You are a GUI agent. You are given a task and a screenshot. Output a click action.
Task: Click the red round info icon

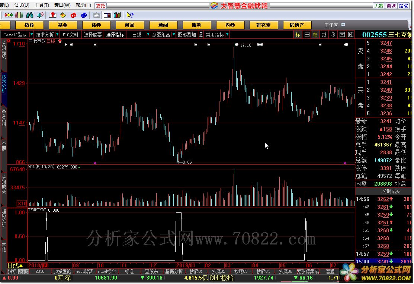pos(73,15)
